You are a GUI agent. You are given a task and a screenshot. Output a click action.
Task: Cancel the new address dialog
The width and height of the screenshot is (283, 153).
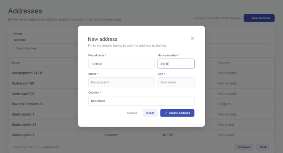click(x=132, y=113)
